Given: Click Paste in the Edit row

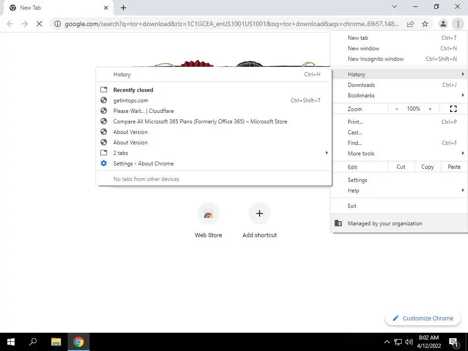Looking at the screenshot, I should pos(454,167).
